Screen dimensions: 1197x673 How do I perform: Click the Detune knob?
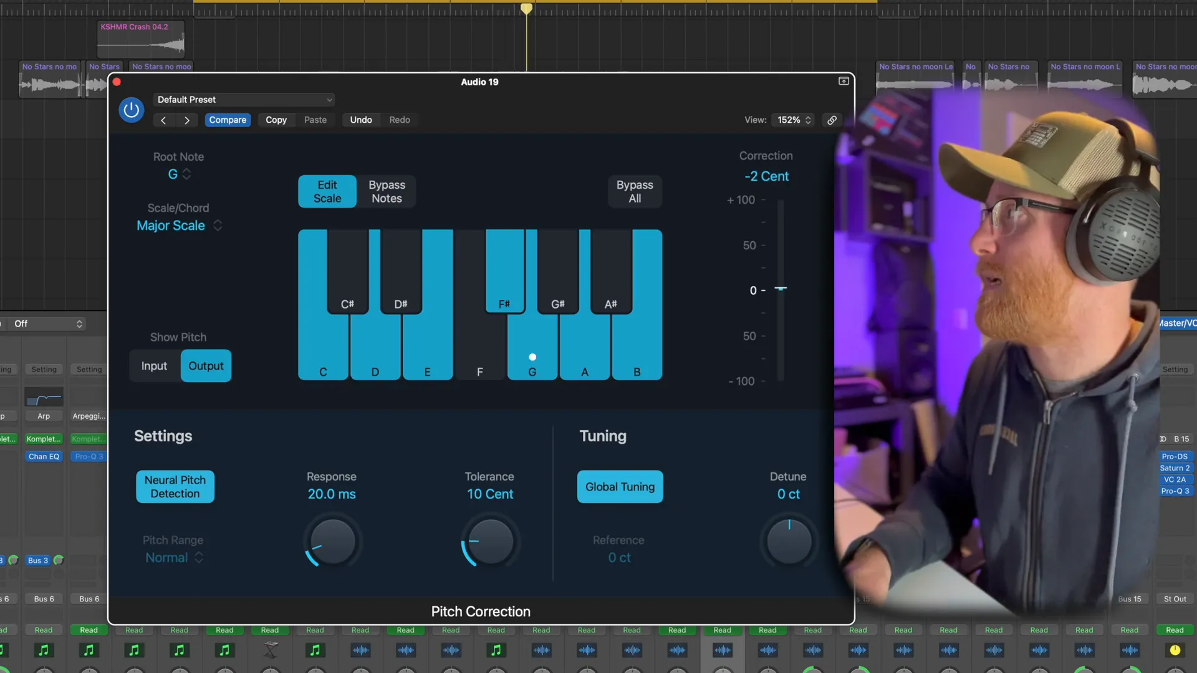789,542
